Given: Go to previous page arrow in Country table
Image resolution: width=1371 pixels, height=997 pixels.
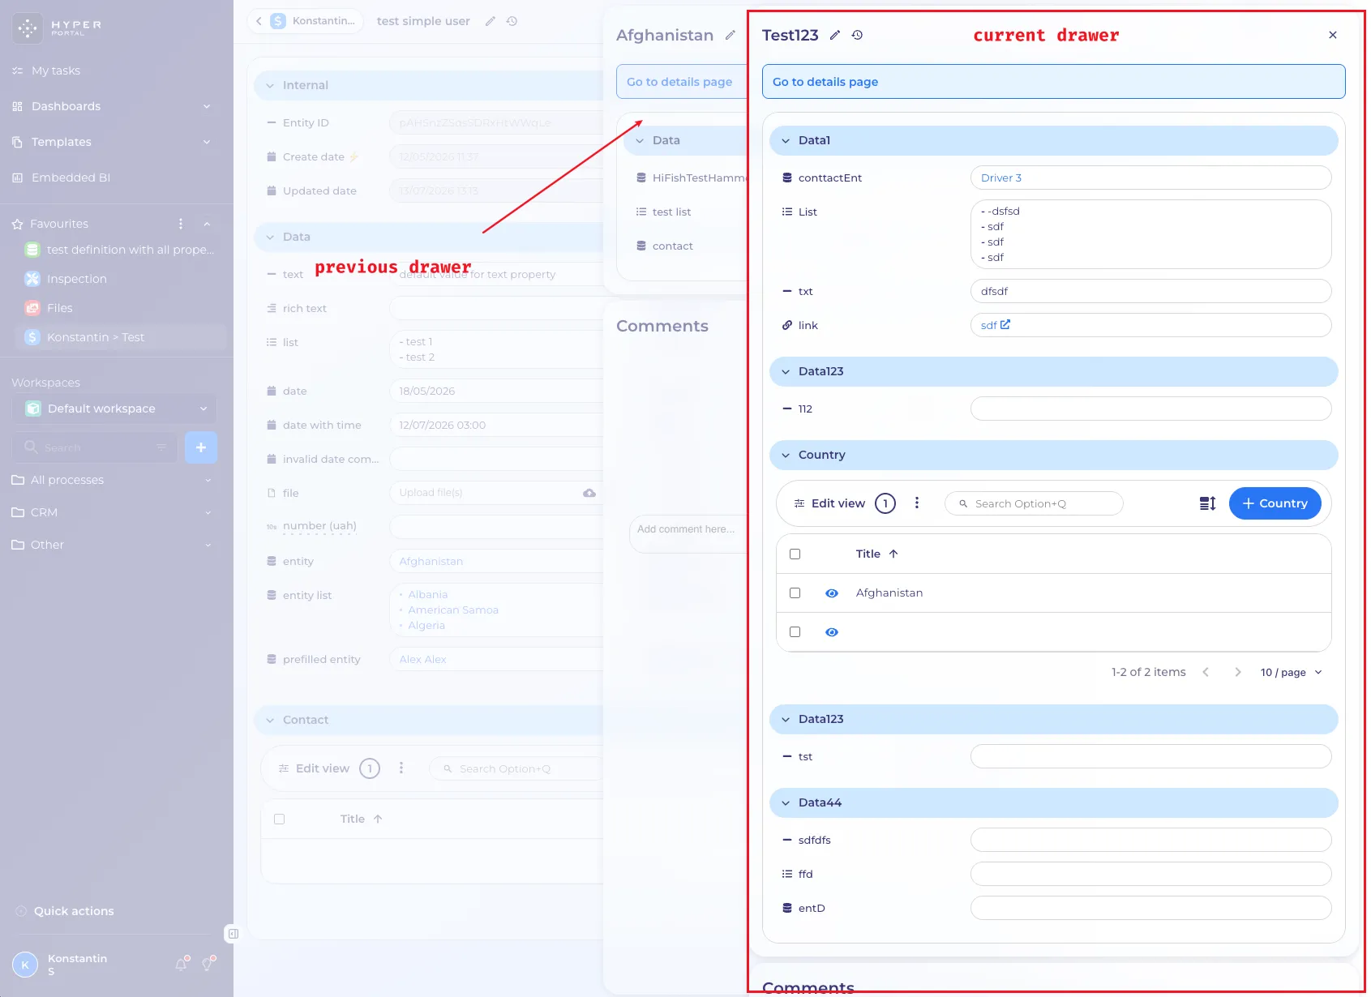Looking at the screenshot, I should pos(1206,672).
